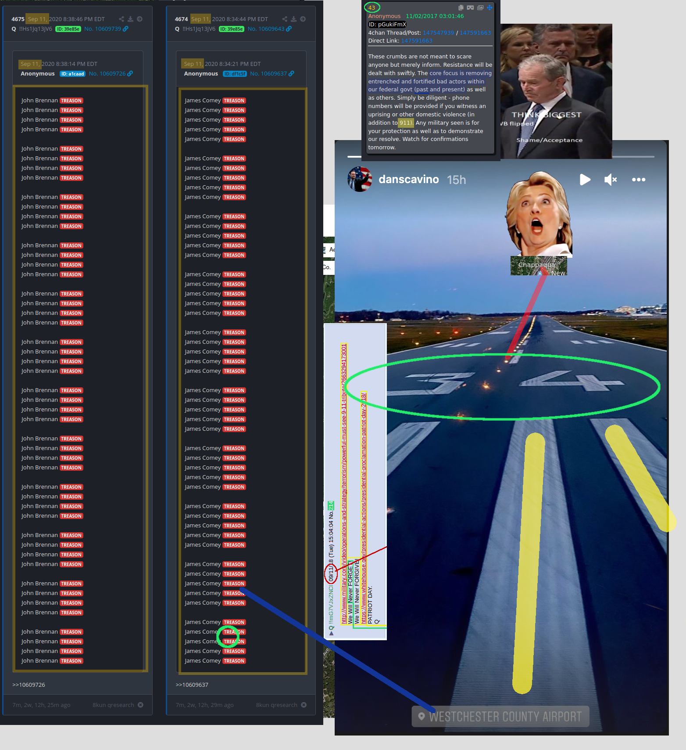The image size is (686, 750).
Task: Click the story progress bar at top
Action: (501, 156)
